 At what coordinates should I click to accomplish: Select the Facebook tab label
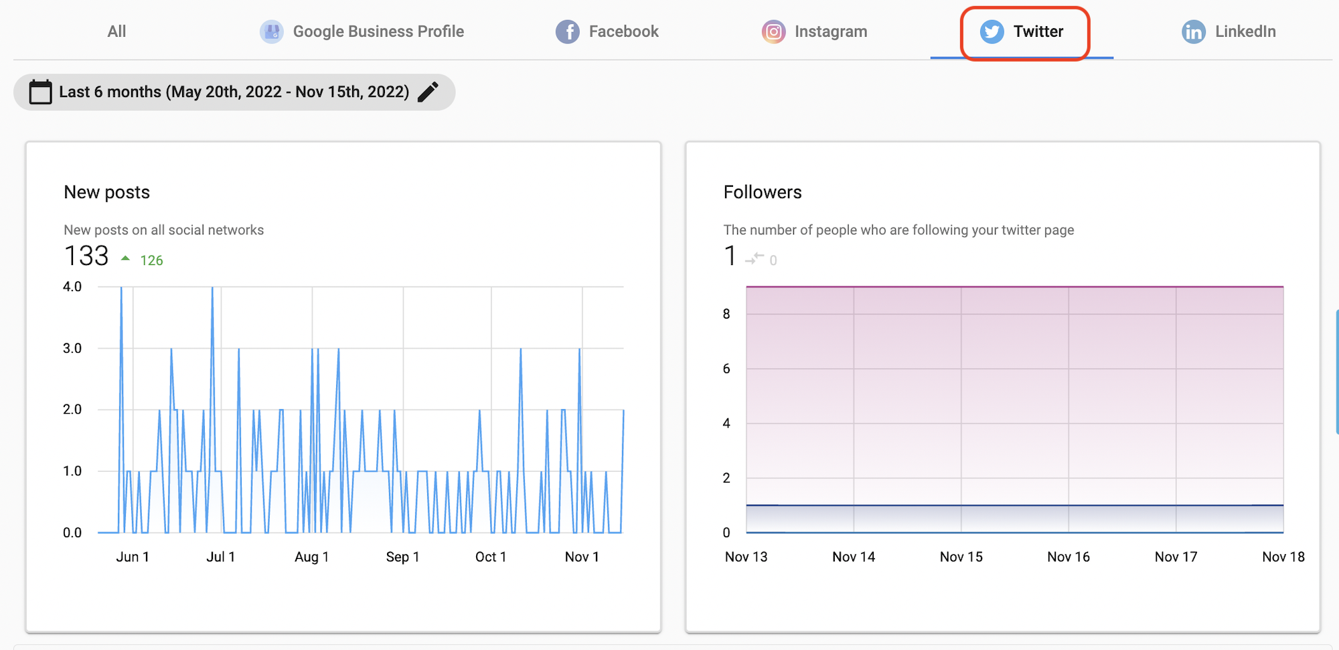623,31
